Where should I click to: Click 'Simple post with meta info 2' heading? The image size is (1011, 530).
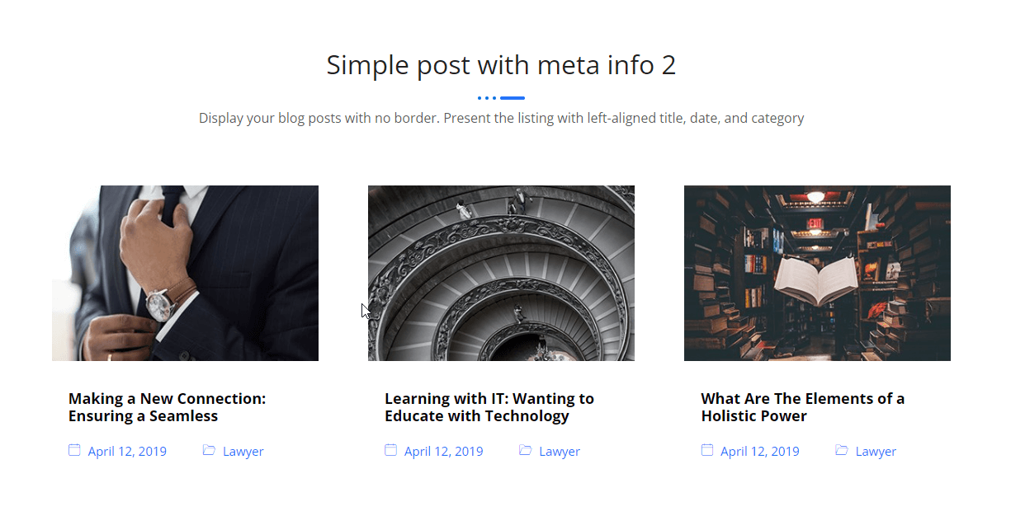(x=501, y=65)
